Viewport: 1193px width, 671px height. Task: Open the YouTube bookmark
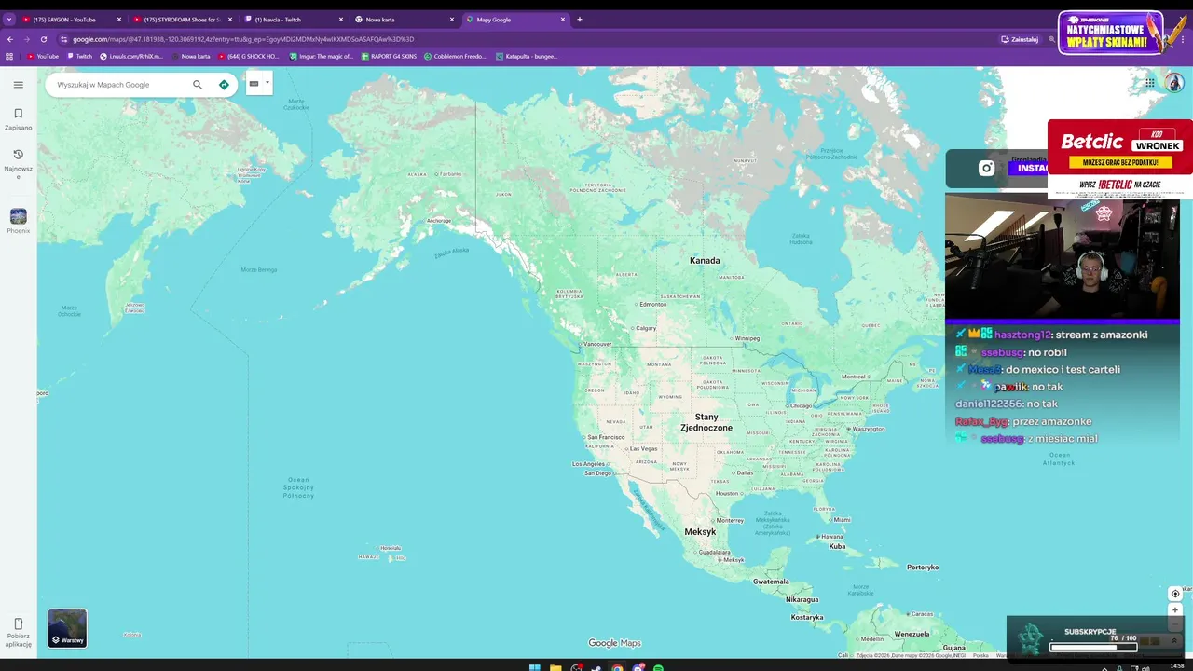point(43,56)
